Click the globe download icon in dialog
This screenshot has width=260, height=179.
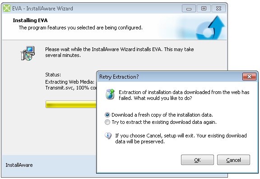click(x=110, y=94)
